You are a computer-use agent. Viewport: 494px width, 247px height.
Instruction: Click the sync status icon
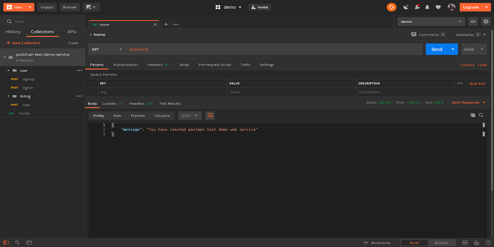[x=391, y=7]
